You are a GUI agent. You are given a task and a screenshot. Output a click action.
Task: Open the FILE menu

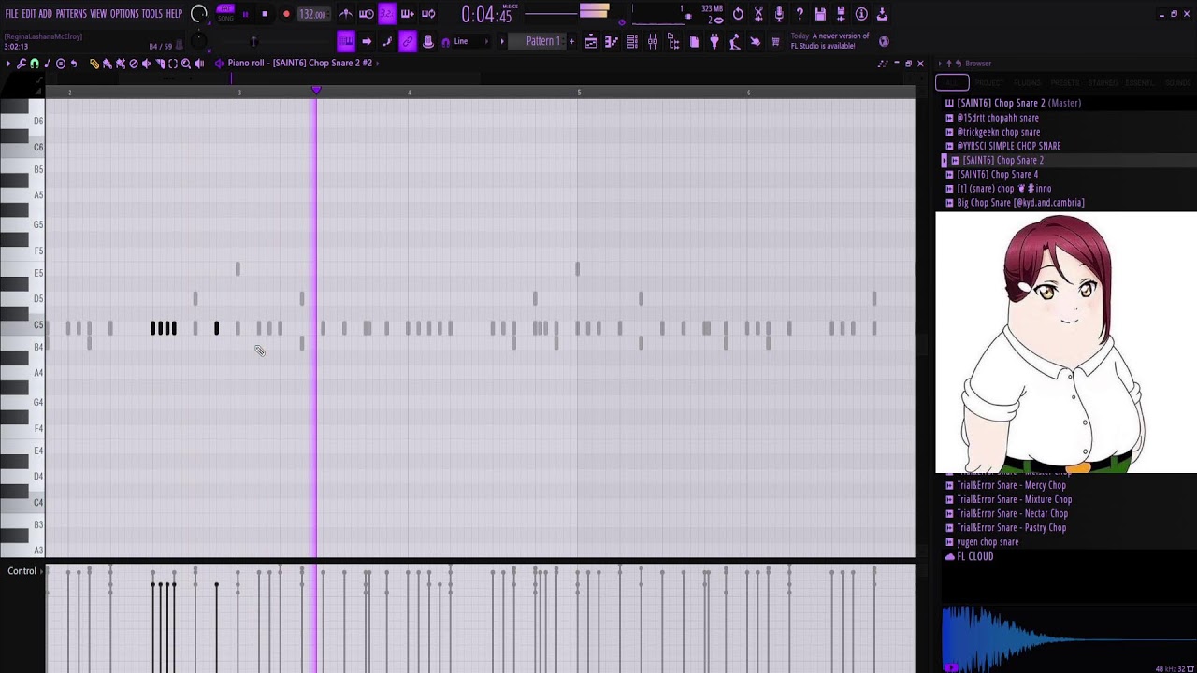click(x=11, y=14)
